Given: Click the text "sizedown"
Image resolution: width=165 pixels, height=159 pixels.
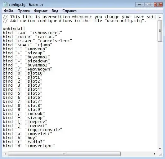Looking at the screenshot, I should point(38,61).
